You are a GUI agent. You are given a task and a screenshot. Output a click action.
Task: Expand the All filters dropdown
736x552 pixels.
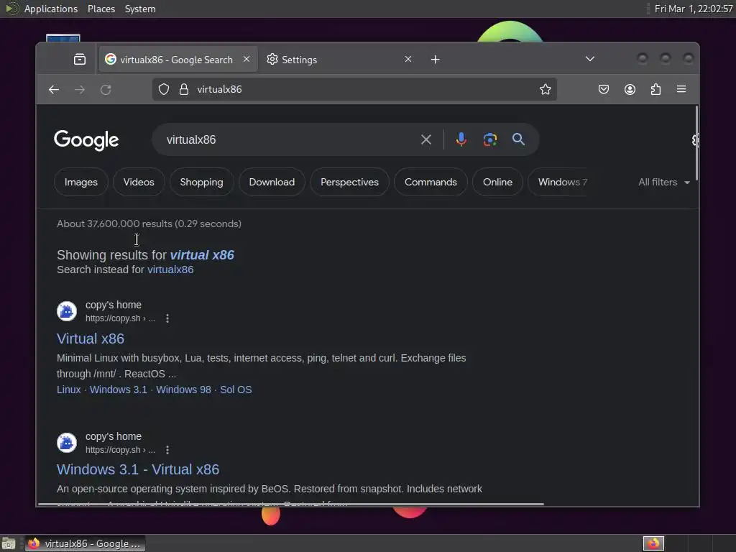(663, 182)
